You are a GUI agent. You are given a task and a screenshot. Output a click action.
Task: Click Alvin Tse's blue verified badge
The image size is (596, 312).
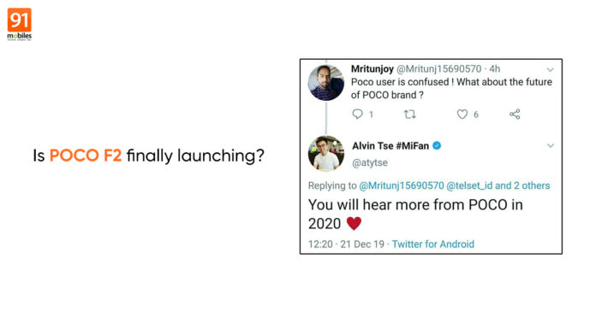[437, 145]
